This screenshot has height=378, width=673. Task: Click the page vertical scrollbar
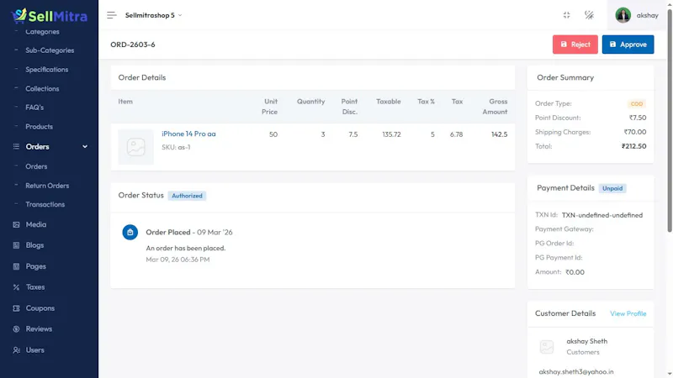[x=670, y=120]
